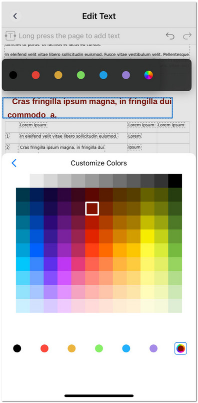Viewport: 198px width, 403px height.
Task: Choose the black preset in the bottom row
Action: tap(17, 348)
